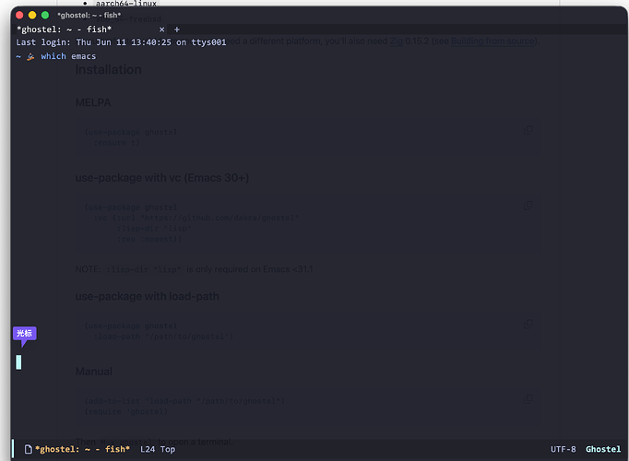Click aarch64-linux in the background page
Viewport: 629px width, 461px height.
126,3
